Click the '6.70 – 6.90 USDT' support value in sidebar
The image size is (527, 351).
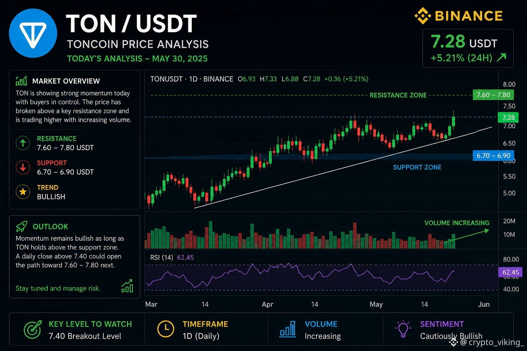click(65, 172)
